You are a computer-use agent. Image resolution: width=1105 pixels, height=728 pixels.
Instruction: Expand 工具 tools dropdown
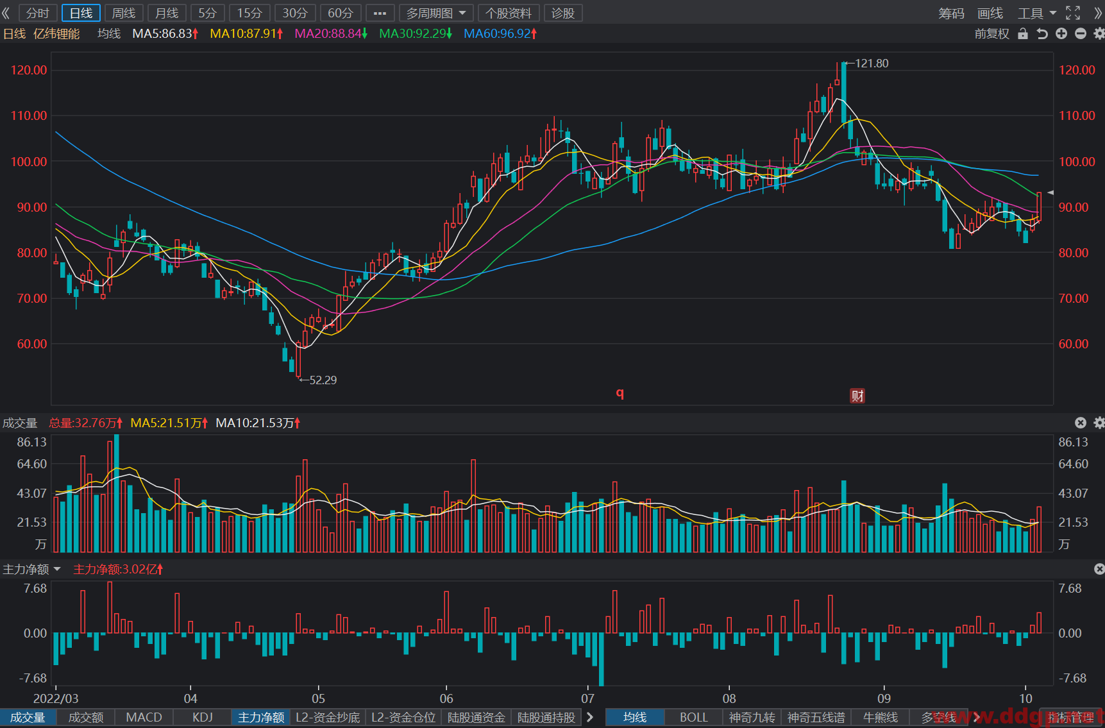click(x=1036, y=13)
